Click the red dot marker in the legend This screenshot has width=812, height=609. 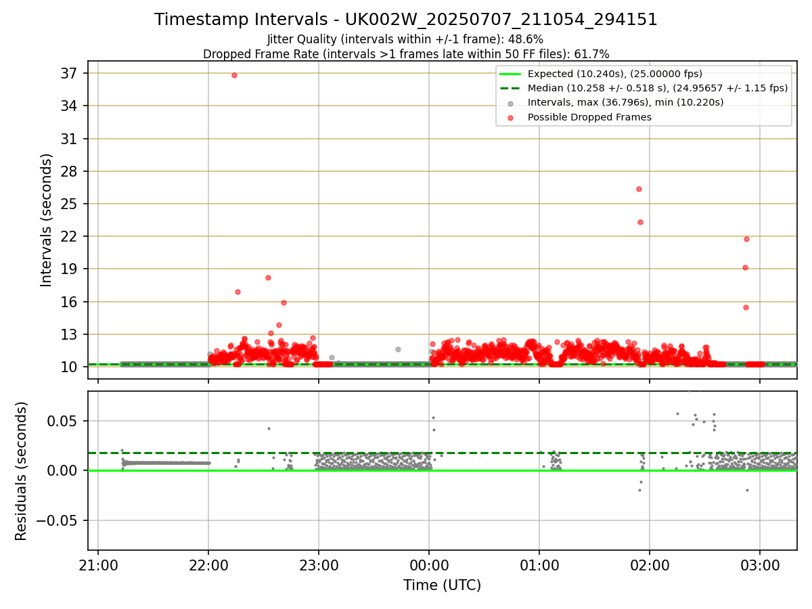point(510,118)
